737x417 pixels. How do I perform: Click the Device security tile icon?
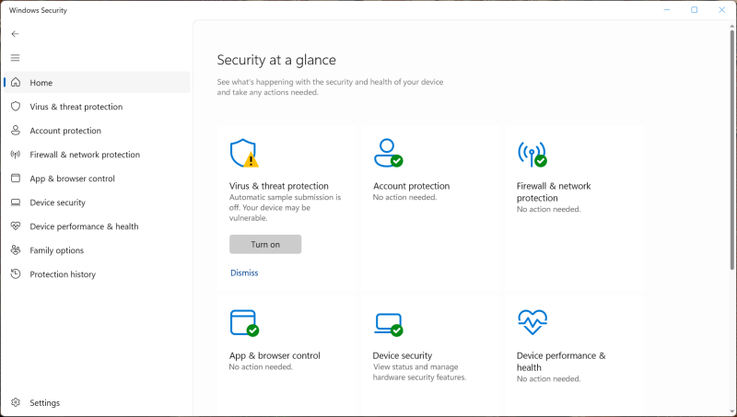388,323
